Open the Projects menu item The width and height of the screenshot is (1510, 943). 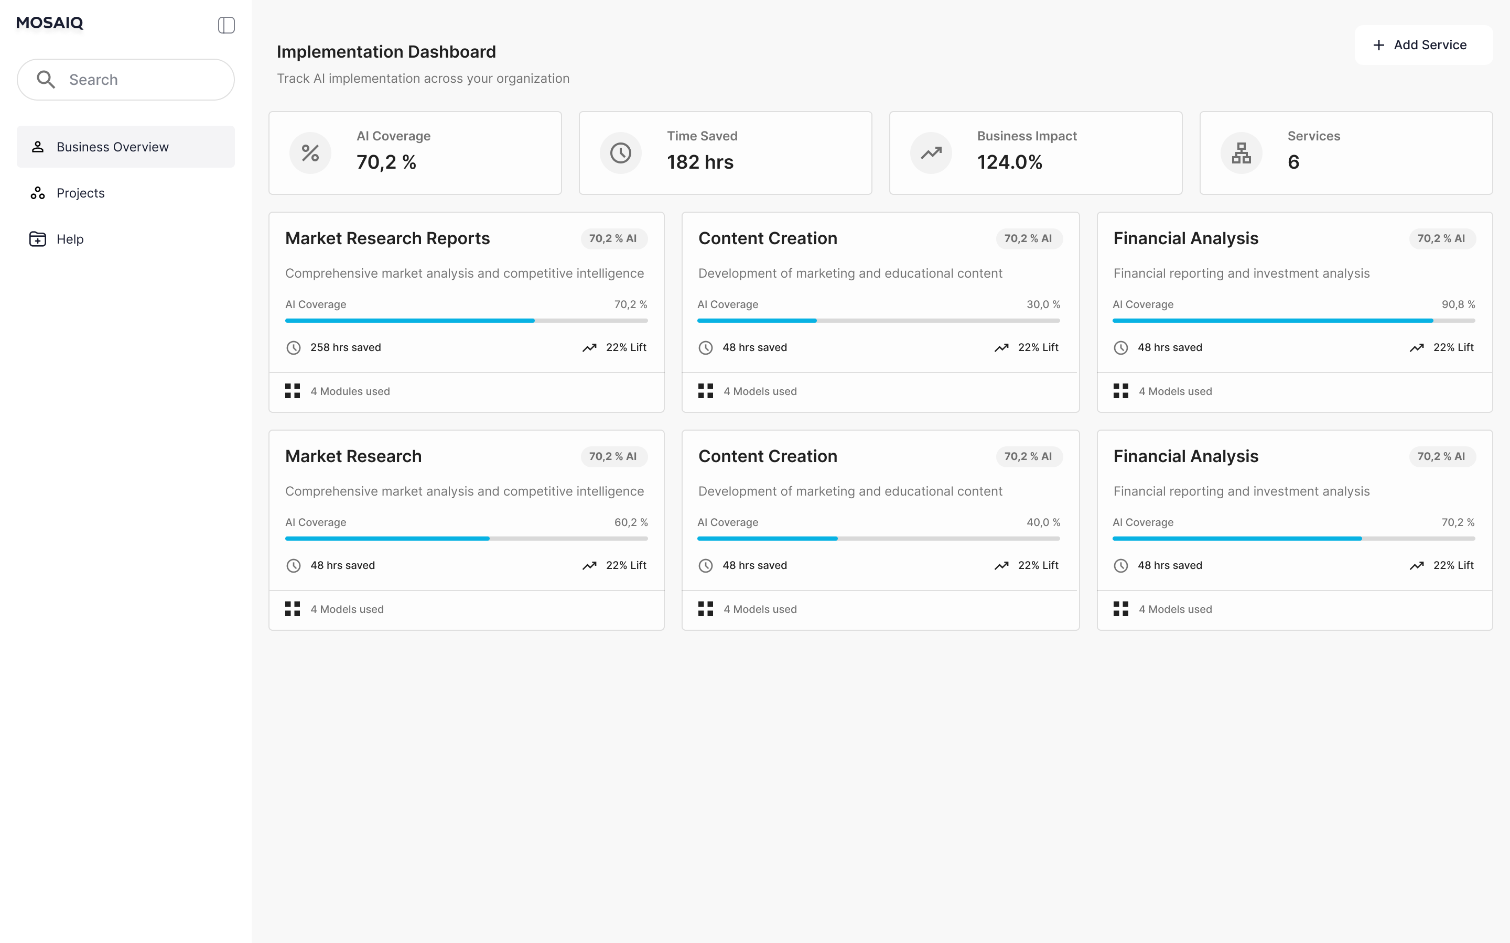[81, 193]
